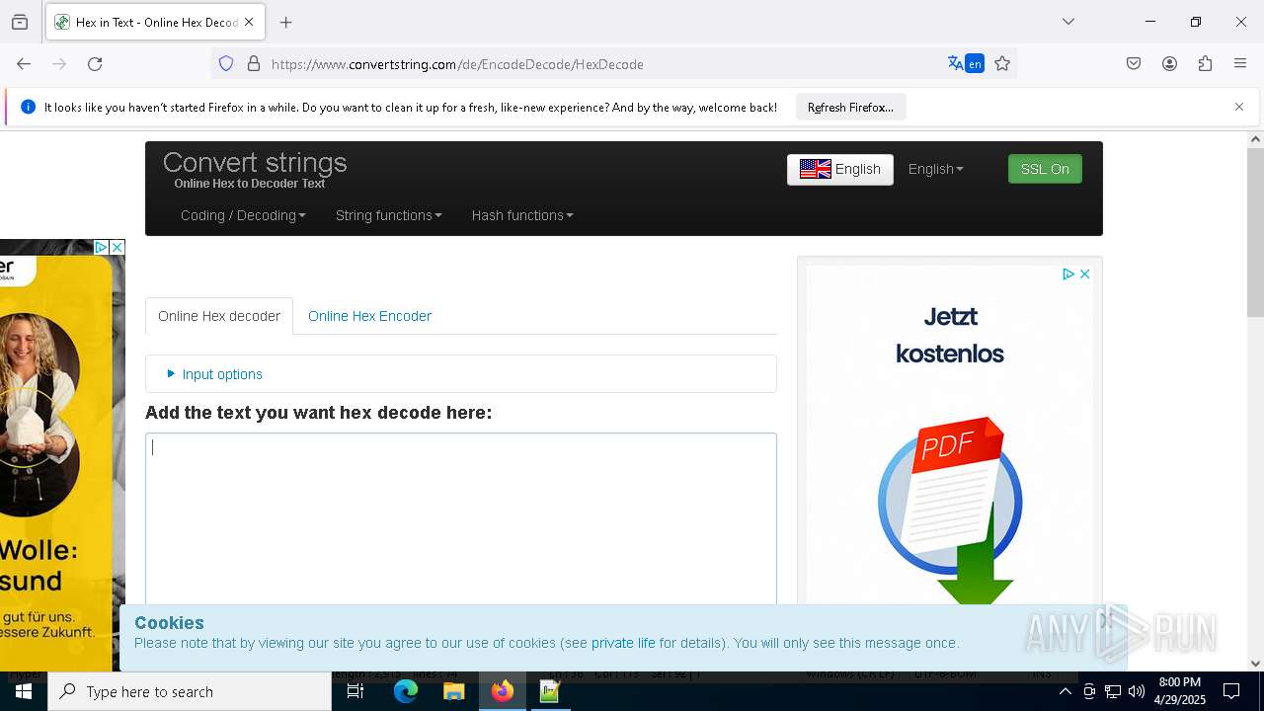Open Firefox recent browsing view icon
The width and height of the screenshot is (1264, 711).
click(20, 22)
